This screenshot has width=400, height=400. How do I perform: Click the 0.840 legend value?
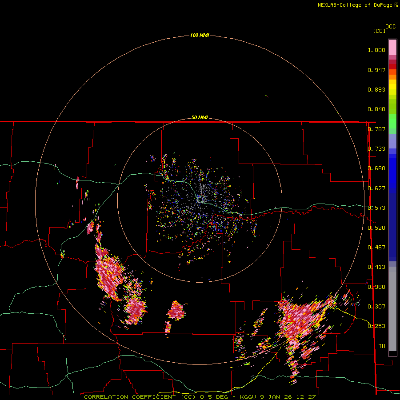click(x=376, y=109)
